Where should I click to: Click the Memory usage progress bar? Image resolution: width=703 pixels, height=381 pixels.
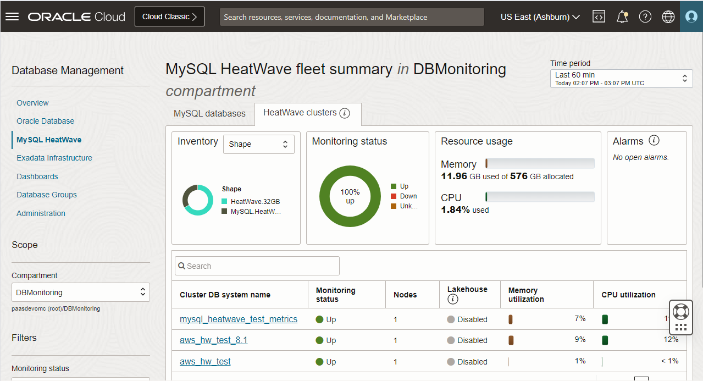pyautogui.click(x=539, y=163)
